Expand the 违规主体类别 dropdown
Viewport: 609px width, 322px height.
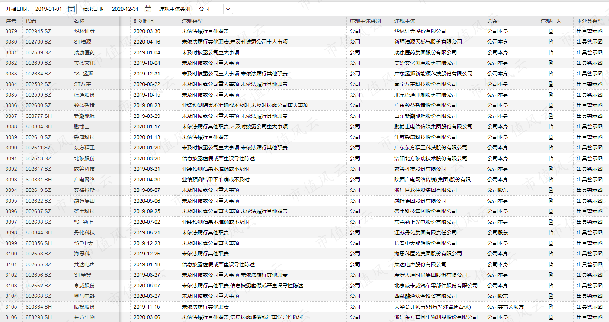pyautogui.click(x=228, y=9)
